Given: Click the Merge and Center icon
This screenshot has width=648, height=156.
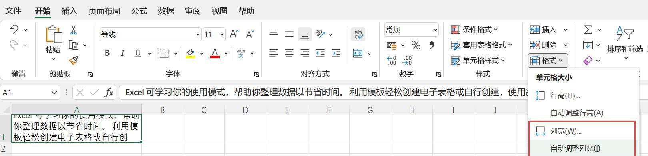Looking at the screenshot, I should coord(358,53).
